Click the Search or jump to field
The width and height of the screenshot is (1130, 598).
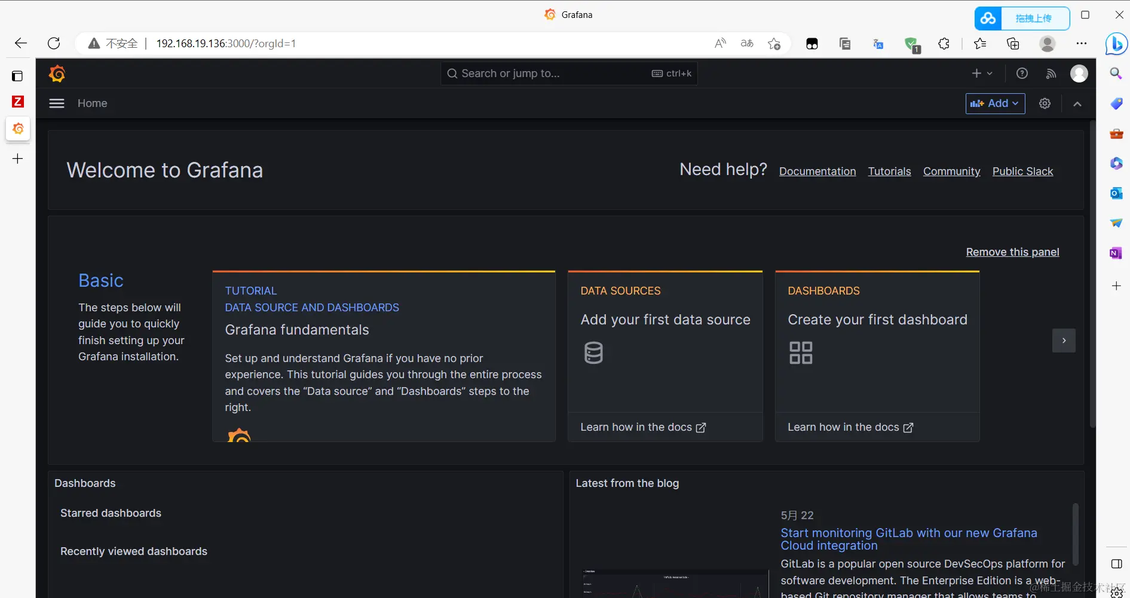(x=569, y=73)
